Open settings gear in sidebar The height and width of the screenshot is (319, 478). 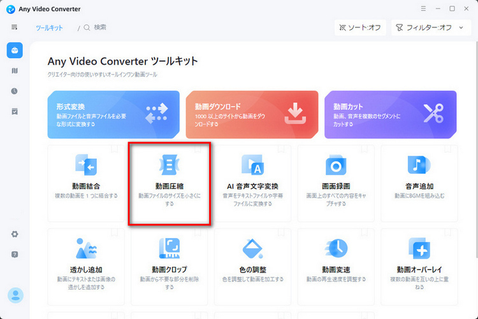[x=15, y=234]
